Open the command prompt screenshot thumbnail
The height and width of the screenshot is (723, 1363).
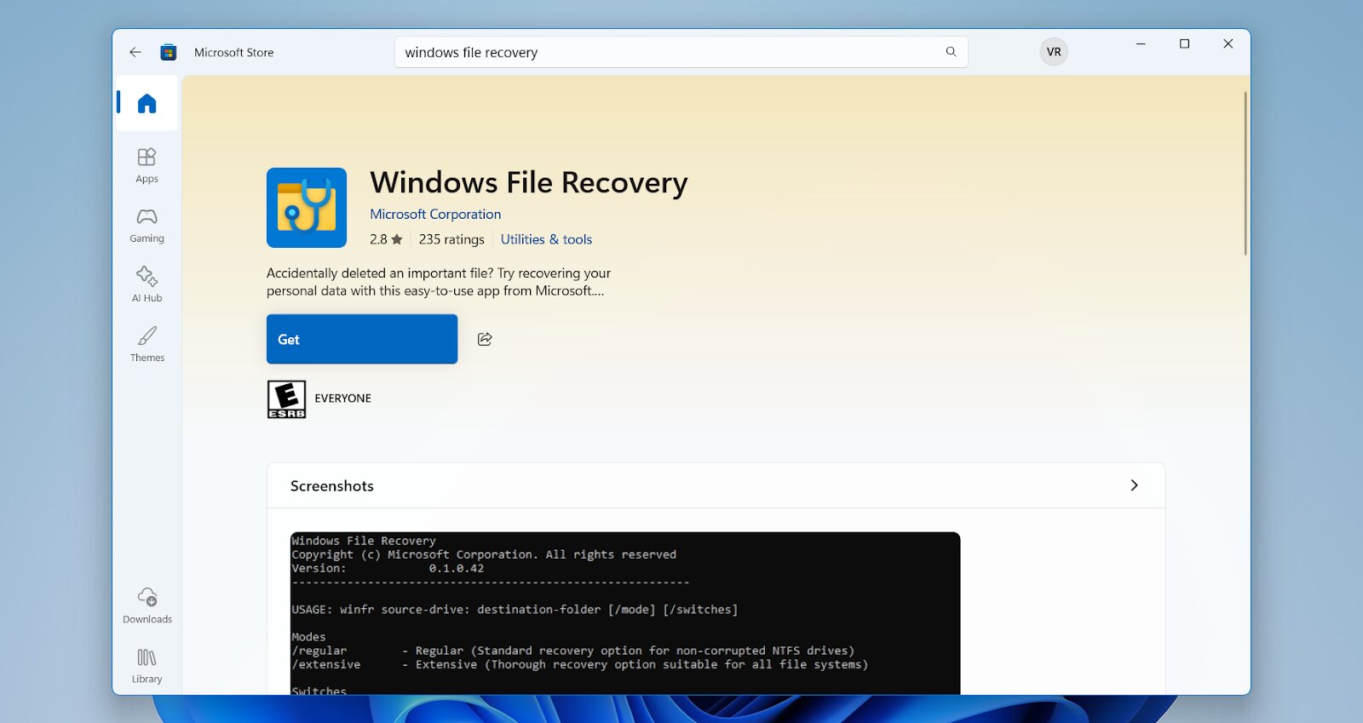[625, 613]
